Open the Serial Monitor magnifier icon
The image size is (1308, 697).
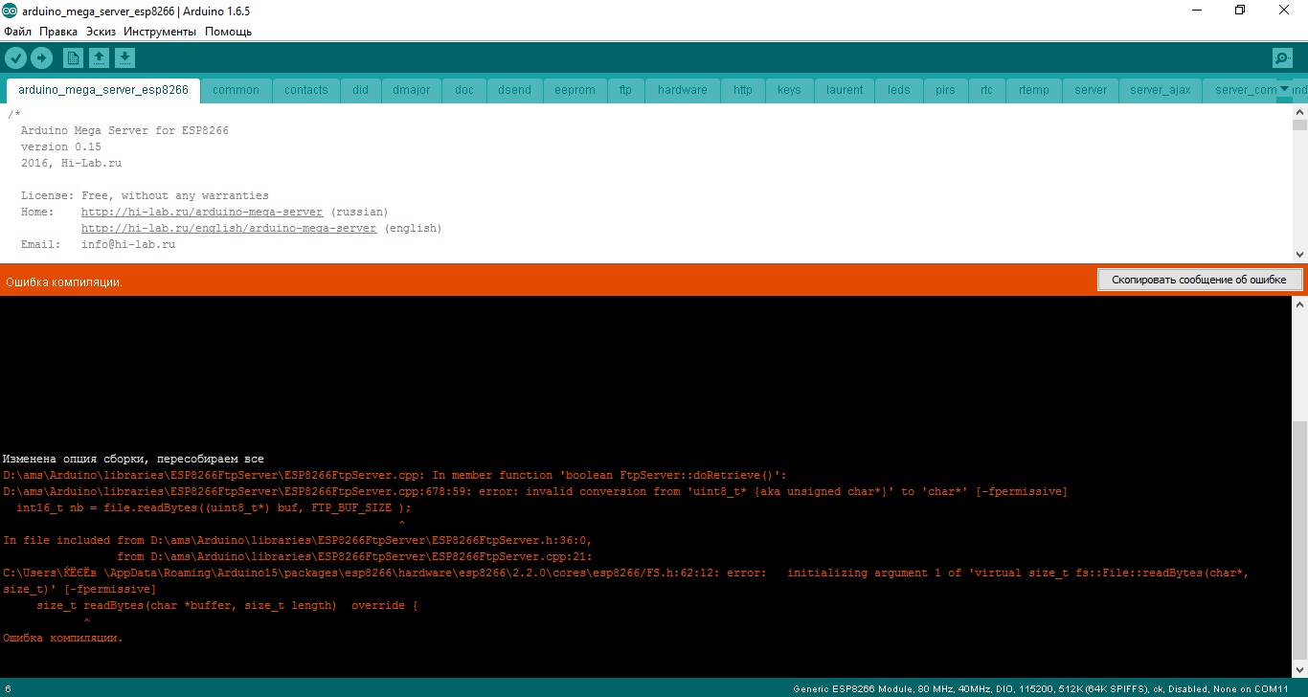1282,58
